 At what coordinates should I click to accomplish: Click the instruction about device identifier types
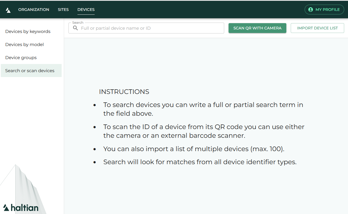click(200, 162)
